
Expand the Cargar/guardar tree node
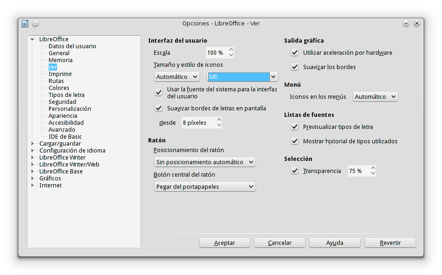32,143
